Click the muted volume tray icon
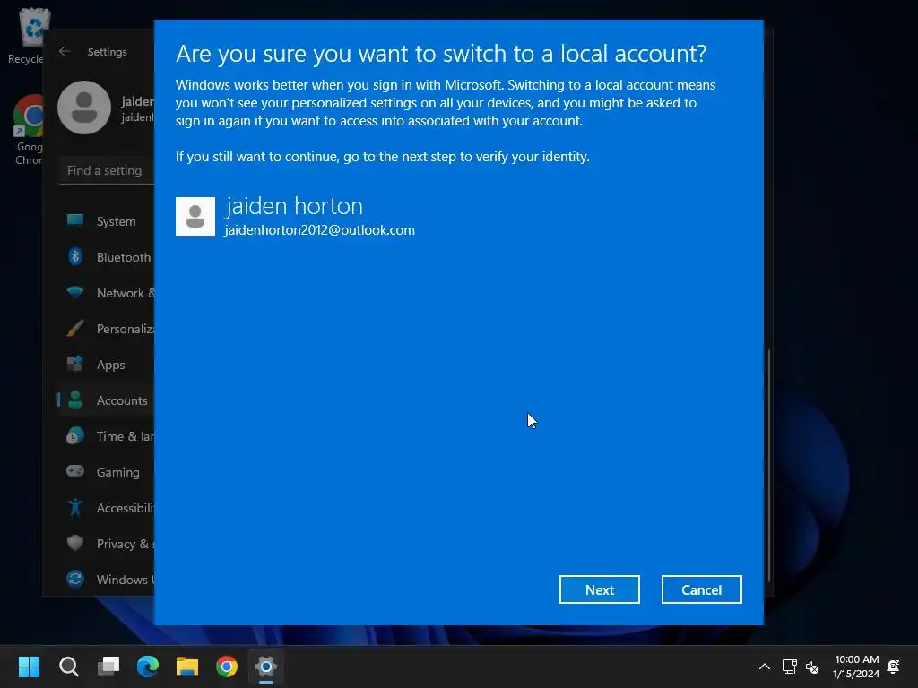The width and height of the screenshot is (918, 688). click(812, 666)
